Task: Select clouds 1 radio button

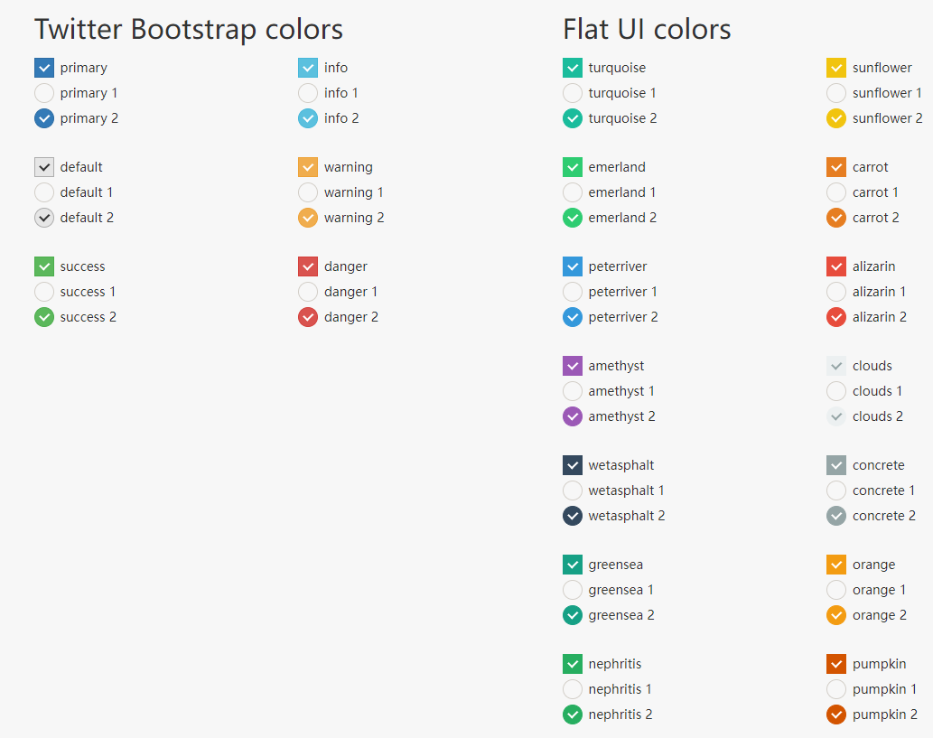Action: click(836, 391)
